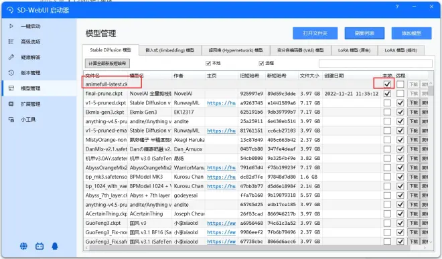This screenshot has width=442, height=259.
Task: Open homepage link in v1-5-pruned-ema row
Action: tap(221, 131)
